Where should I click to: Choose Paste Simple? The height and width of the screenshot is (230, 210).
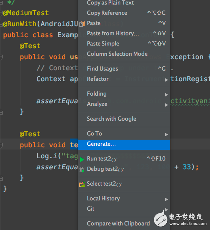[124, 44]
